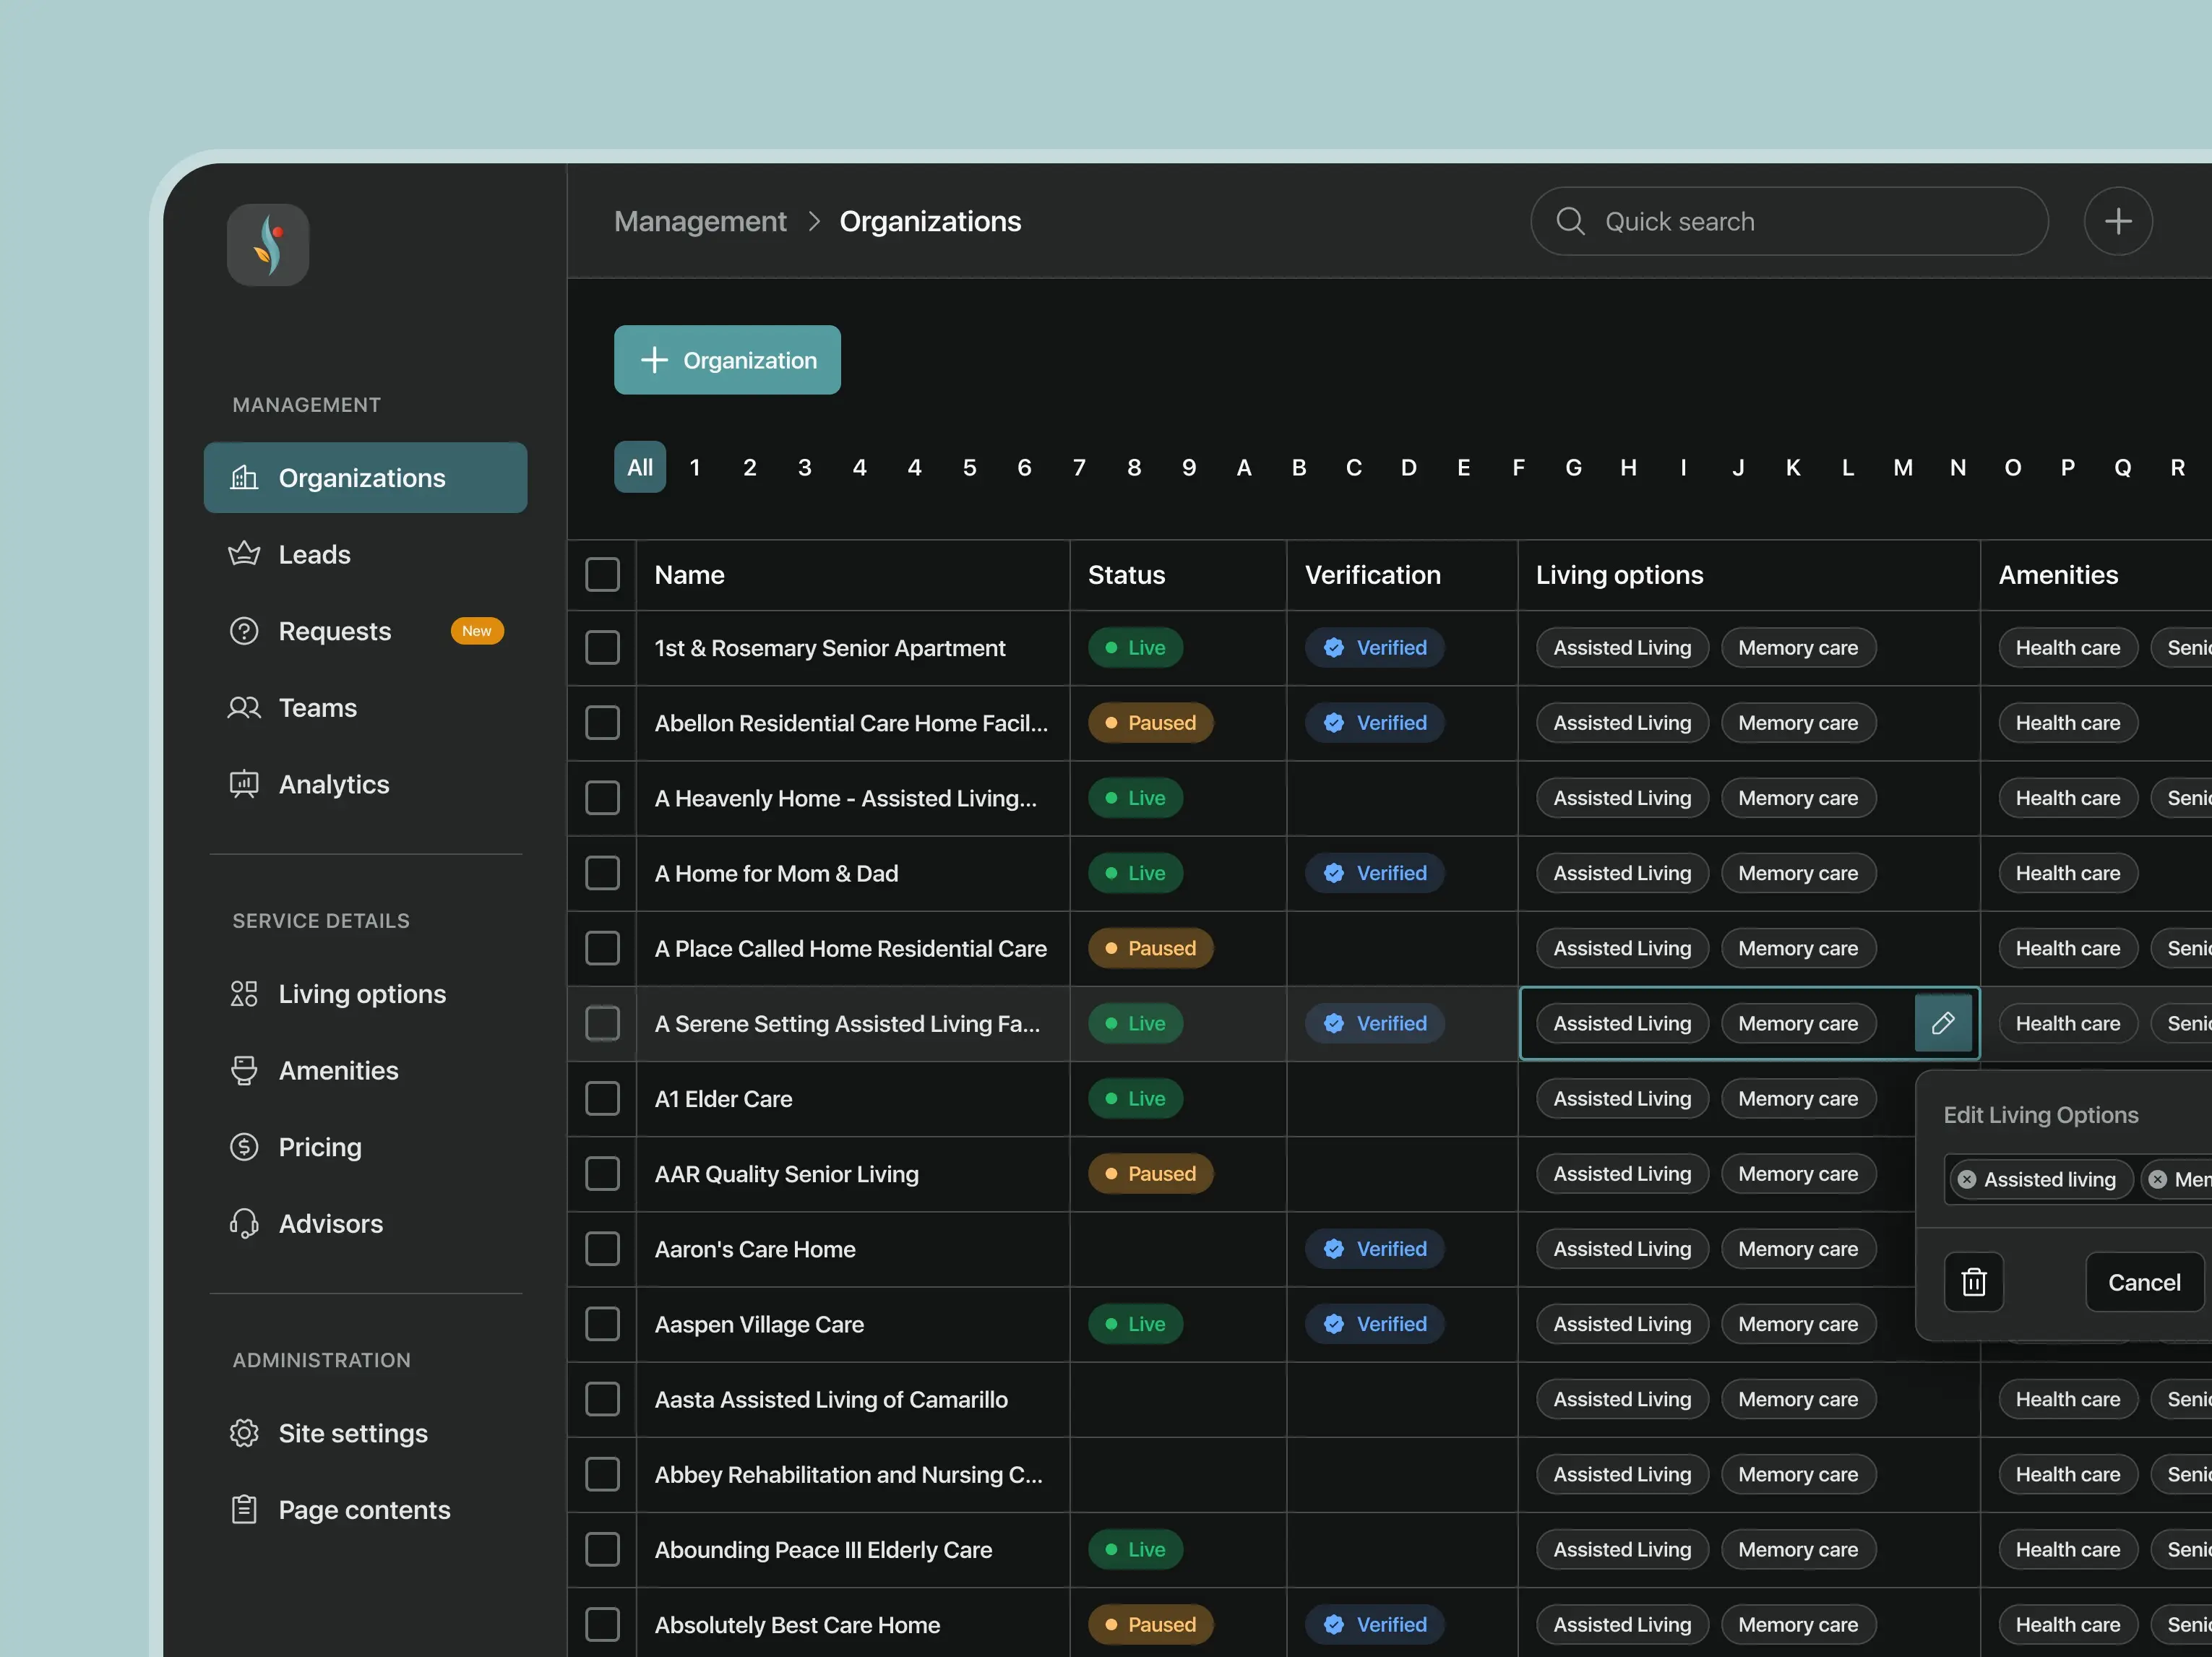Click the Advisors headset icon

[x=244, y=1224]
